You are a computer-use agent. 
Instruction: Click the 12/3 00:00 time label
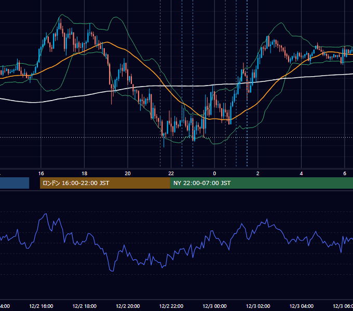214,306
